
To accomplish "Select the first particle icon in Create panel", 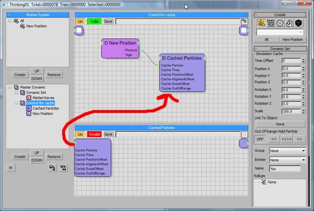I will [x=261, y=23].
